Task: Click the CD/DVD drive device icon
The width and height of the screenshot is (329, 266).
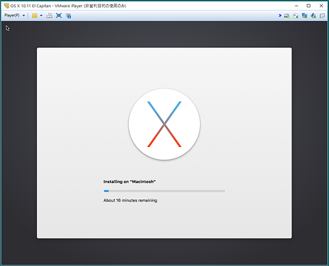Action: point(295,16)
